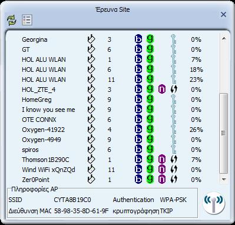The image size is (235, 225).
Task: Select the spiros network
Action: (x=30, y=150)
